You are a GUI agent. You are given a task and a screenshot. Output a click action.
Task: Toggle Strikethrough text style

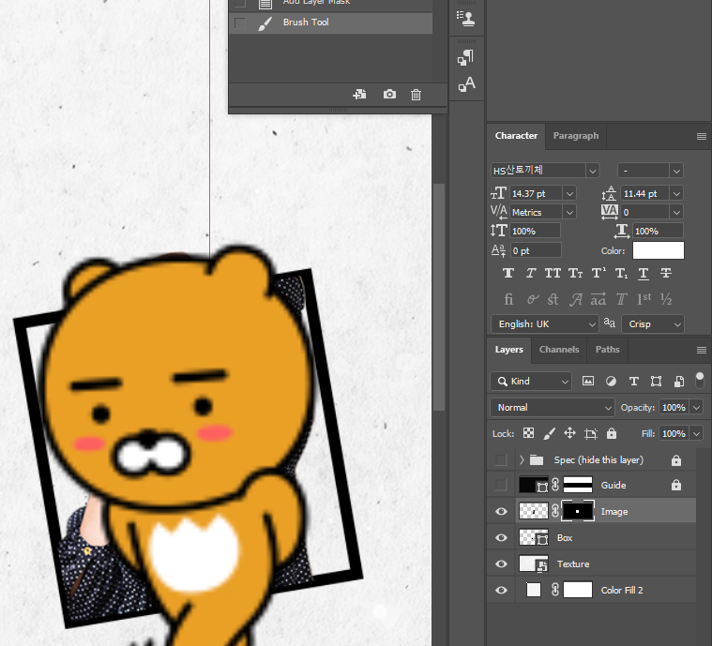tap(666, 273)
